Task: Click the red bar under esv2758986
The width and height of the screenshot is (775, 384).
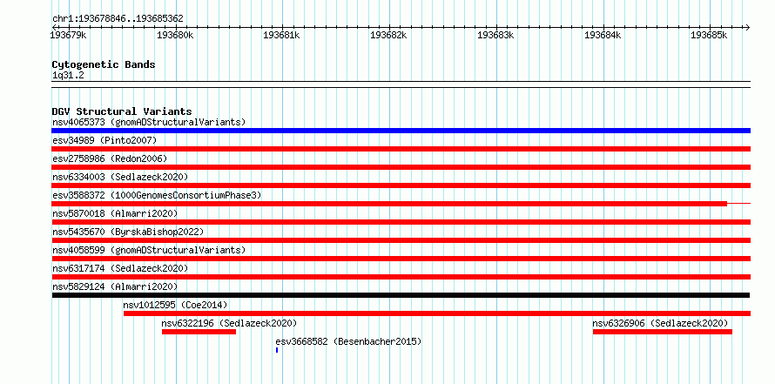Action: [x=401, y=167]
